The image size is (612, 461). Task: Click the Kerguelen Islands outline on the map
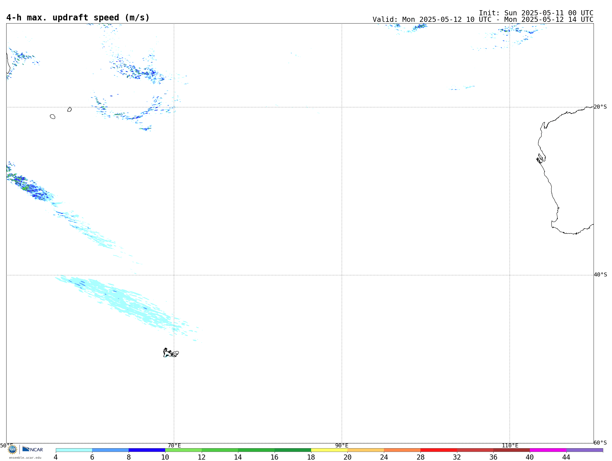(x=171, y=353)
